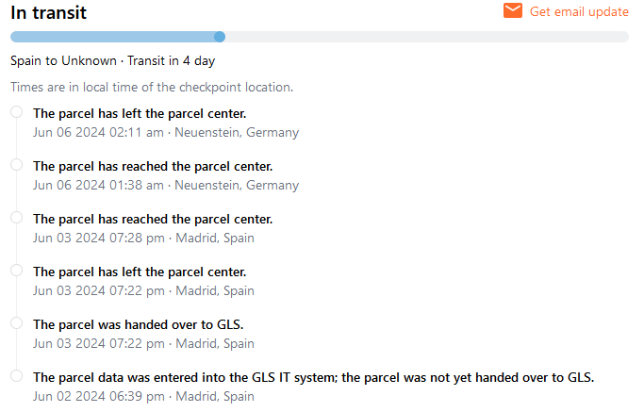Click the marker beside the 07:22 pm left parcel center event

click(x=16, y=271)
